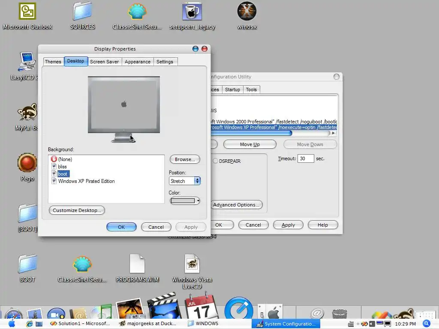
Task: Switch to majorgeeks at Duck taskbar button
Action: point(148,324)
